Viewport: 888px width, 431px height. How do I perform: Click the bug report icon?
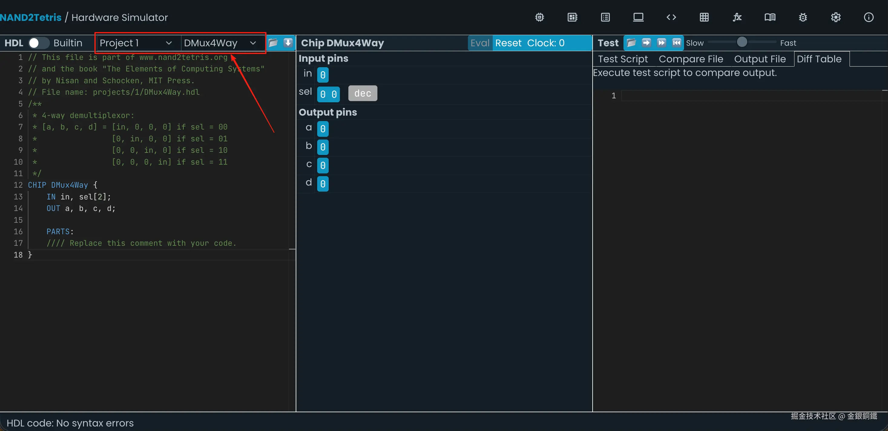pos(803,17)
